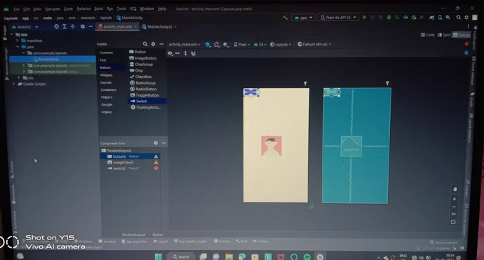Click the taskbar Search box
Screen dimensions: 484x260
[x=181, y=256]
